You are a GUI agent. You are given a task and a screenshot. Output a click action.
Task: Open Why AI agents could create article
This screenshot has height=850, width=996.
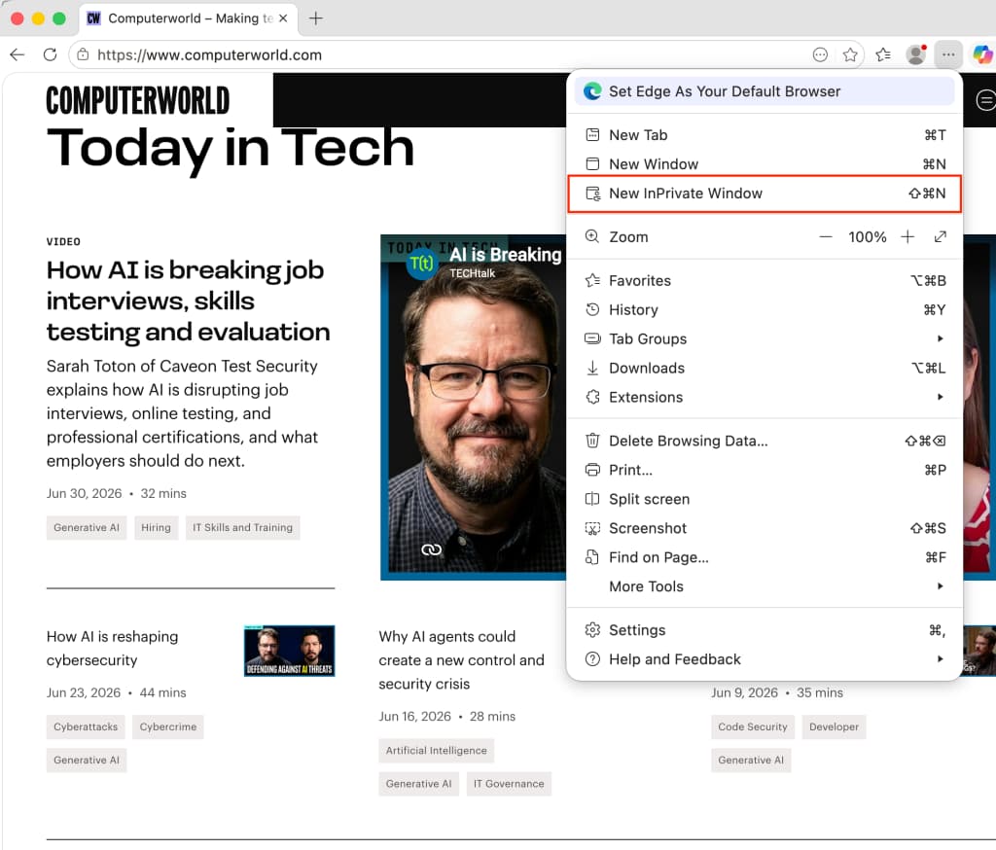tap(462, 660)
